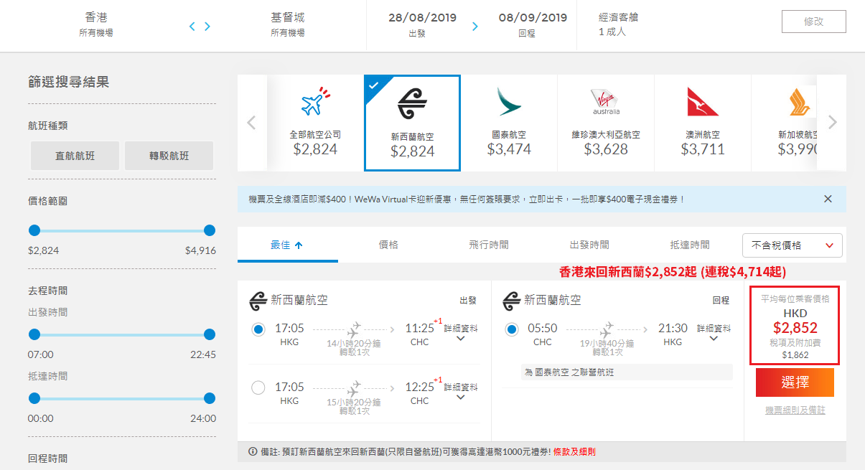This screenshot has height=470, width=865.
Task: Click the arrival time slider handle at 00:00
Action: (x=34, y=398)
